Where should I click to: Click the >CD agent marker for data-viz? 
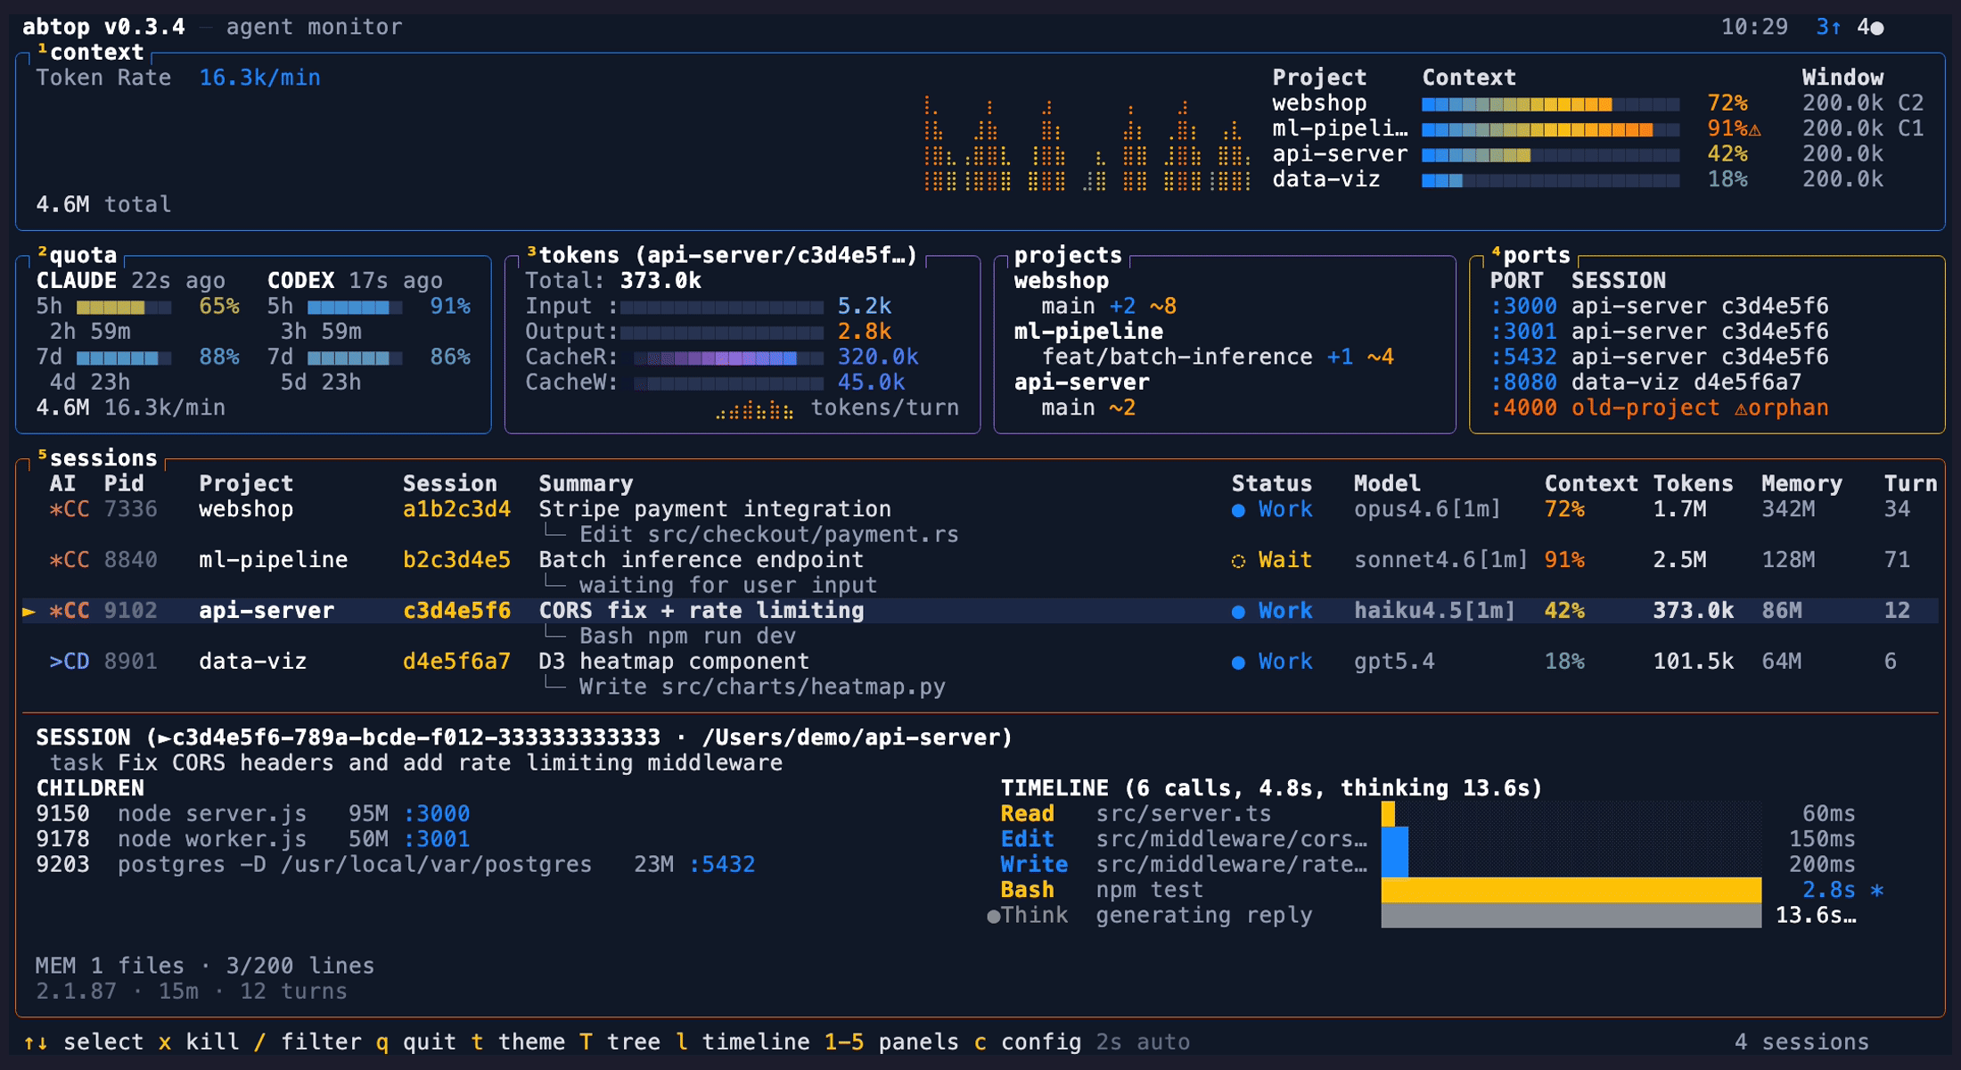coord(69,662)
